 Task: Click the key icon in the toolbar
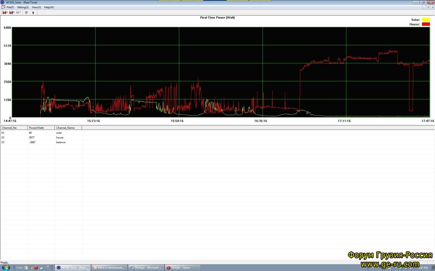(x=33, y=13)
